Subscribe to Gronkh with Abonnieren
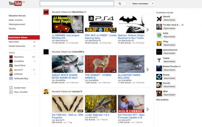Image resolution: width=202 pixels, height=127 pixels. coord(169,86)
